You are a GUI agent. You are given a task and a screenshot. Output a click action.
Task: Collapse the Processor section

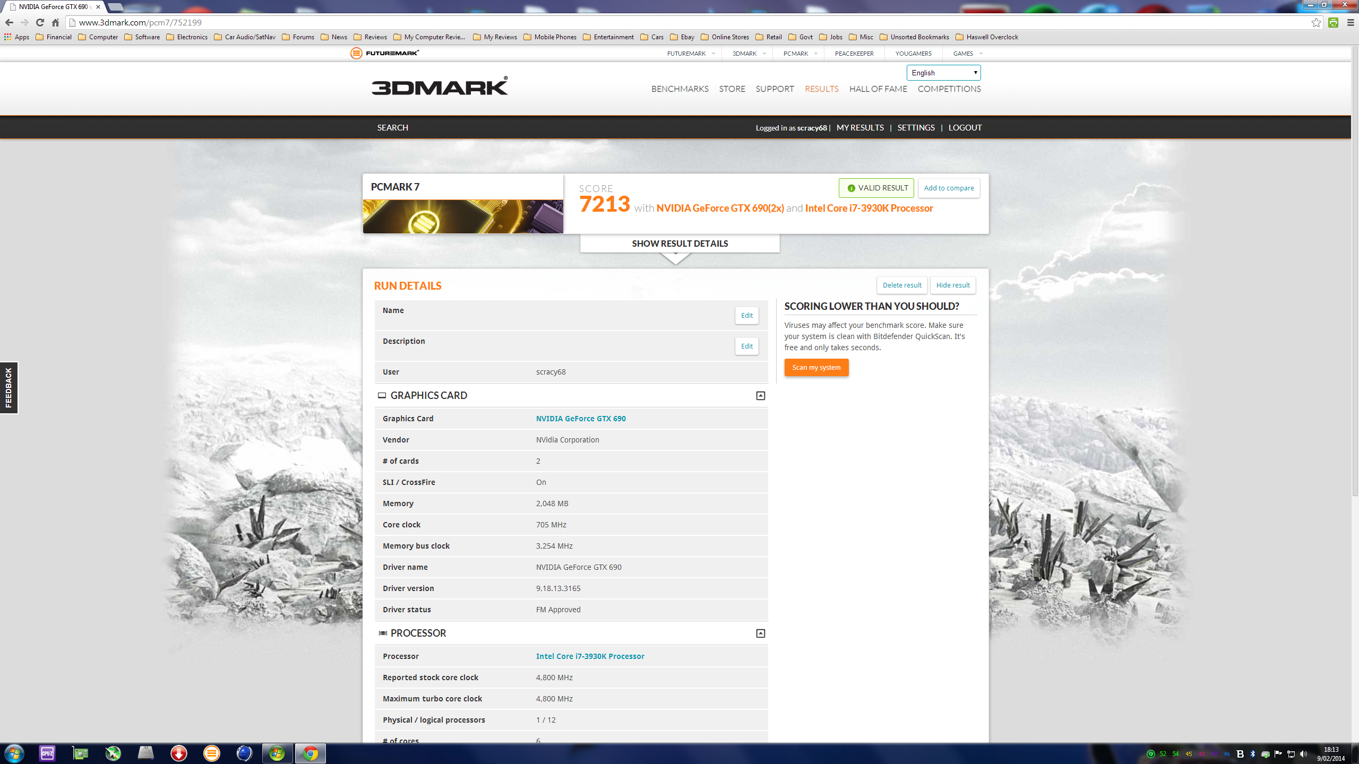click(760, 633)
